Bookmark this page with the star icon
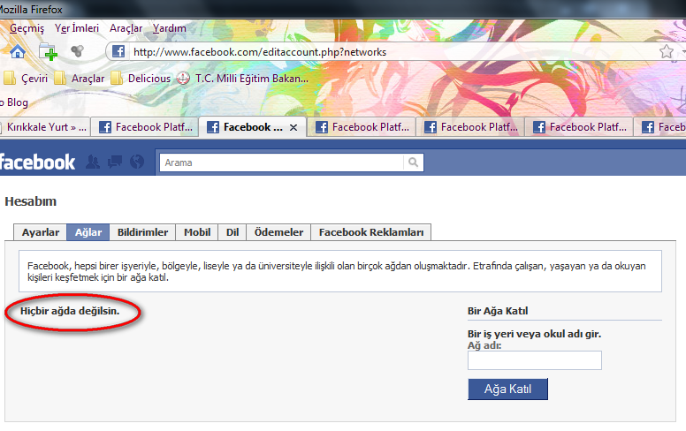686x431 pixels. click(666, 51)
